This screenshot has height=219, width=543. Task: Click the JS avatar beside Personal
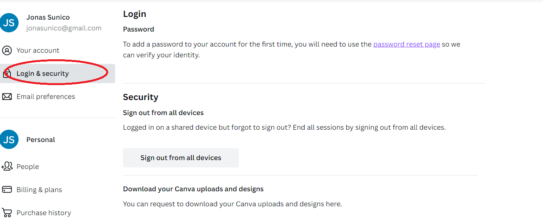click(x=9, y=139)
